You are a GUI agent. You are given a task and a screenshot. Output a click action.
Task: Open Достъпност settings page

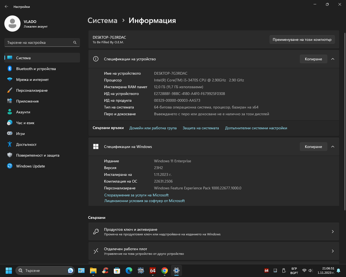pos(42,144)
